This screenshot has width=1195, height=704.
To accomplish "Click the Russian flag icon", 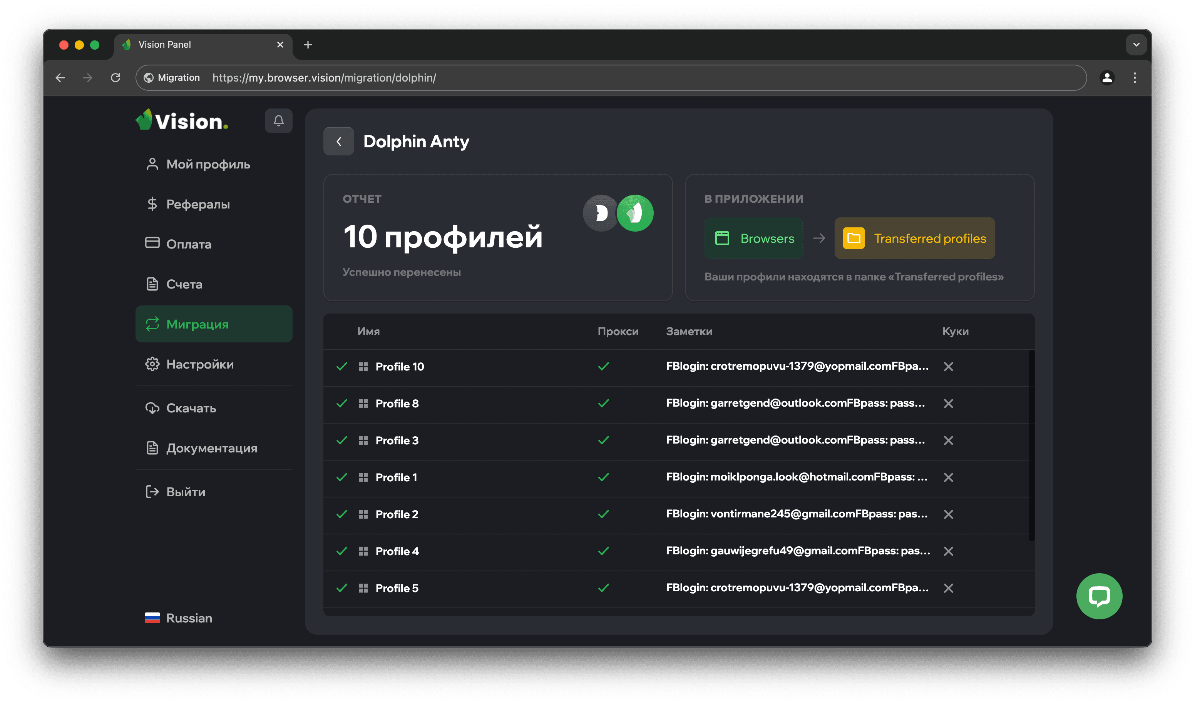I will [152, 618].
